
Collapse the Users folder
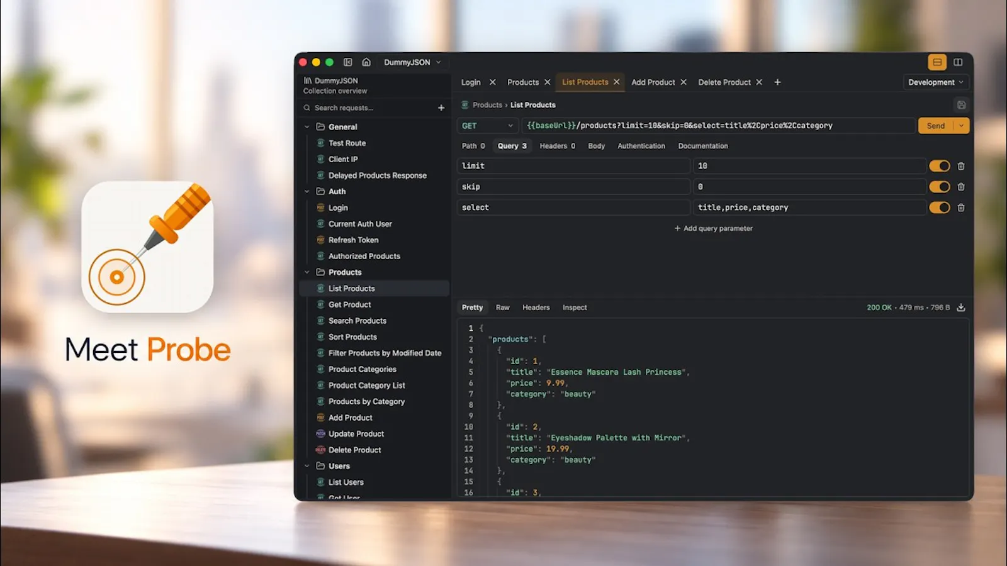(x=307, y=466)
